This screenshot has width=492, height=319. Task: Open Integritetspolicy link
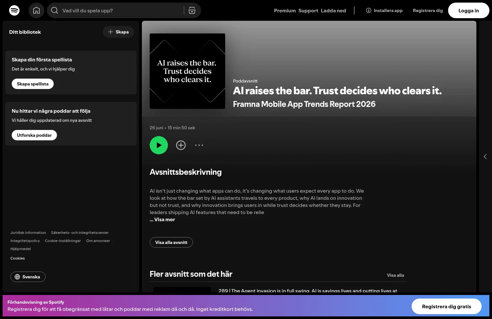25,241
